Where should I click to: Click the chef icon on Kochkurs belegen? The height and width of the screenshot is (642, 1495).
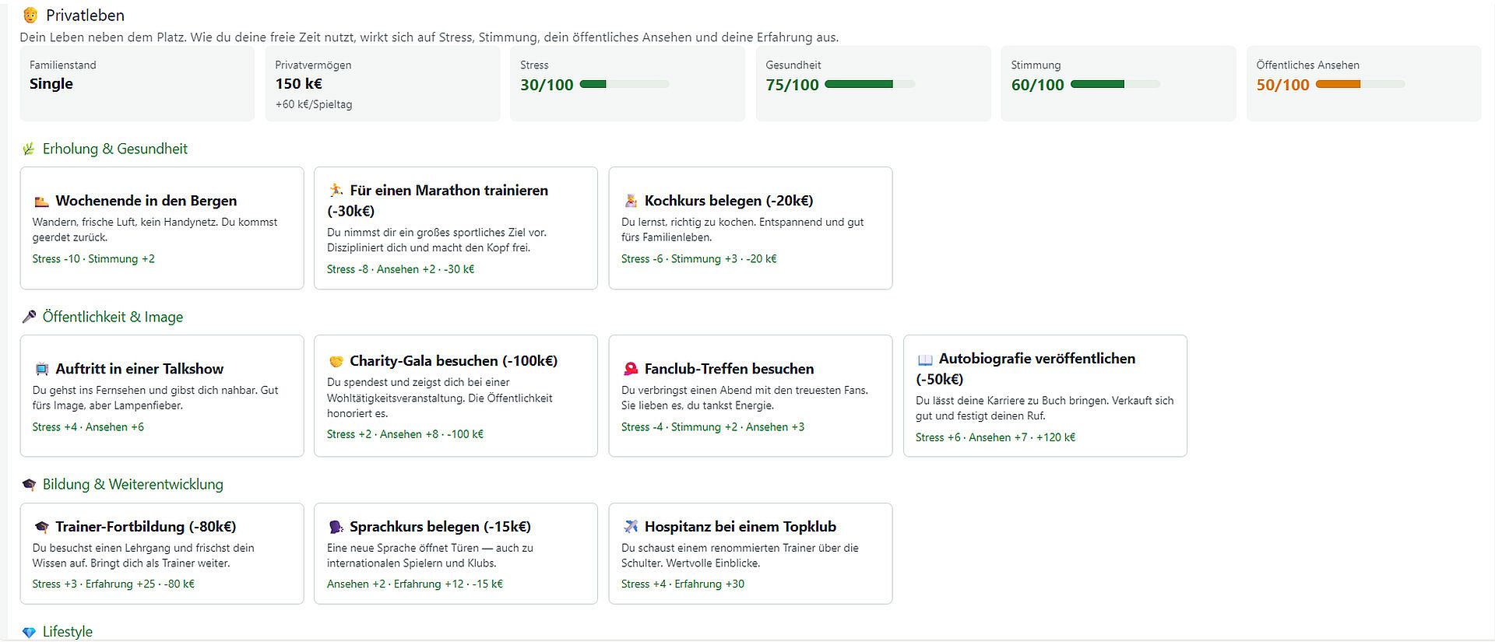[631, 202]
